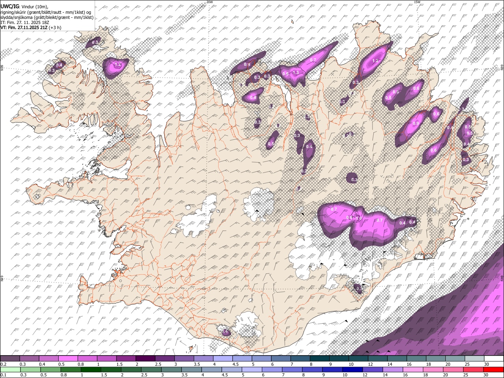Click the '15W' longitude label
Screen dimensions: 504x378
pos(417,2)
